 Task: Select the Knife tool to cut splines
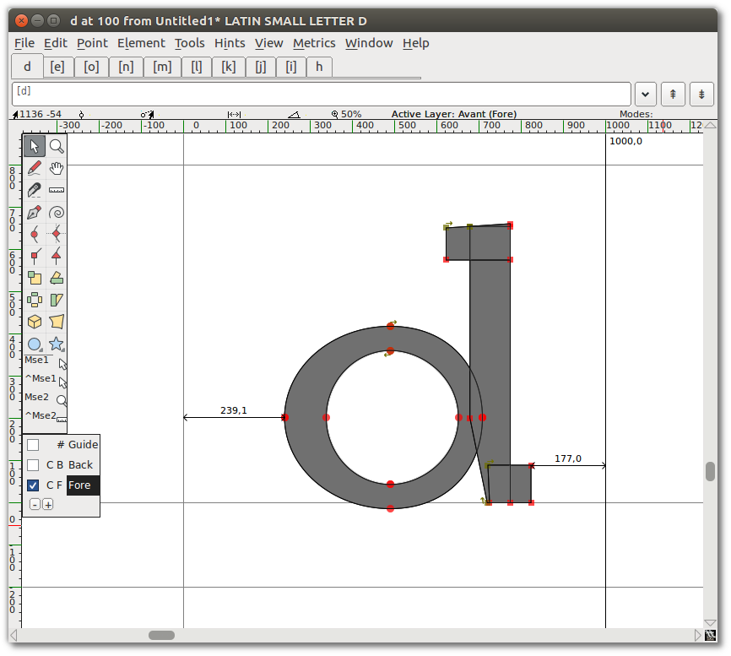pyautogui.click(x=35, y=190)
